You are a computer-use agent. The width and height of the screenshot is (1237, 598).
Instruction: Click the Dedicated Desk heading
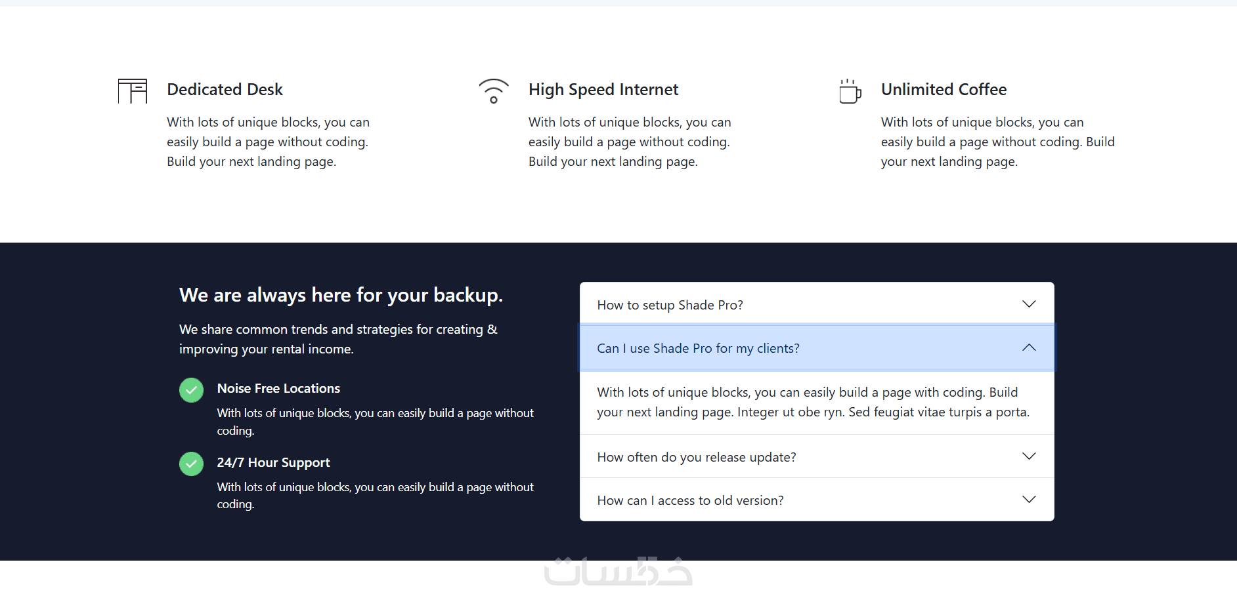(x=225, y=89)
